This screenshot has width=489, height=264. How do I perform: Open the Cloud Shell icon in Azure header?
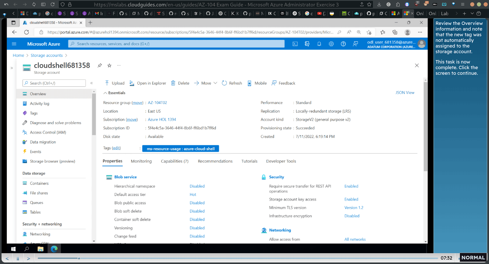[x=295, y=44]
